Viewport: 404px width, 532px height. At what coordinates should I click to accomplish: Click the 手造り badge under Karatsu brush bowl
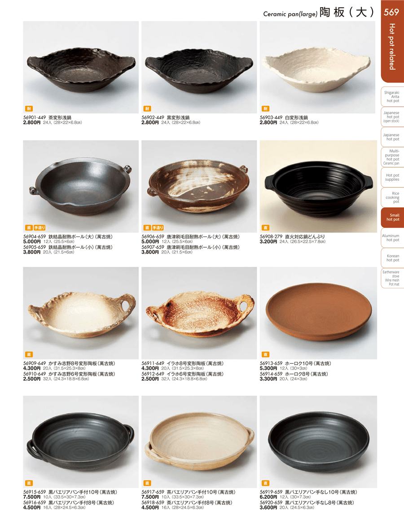[x=158, y=228]
